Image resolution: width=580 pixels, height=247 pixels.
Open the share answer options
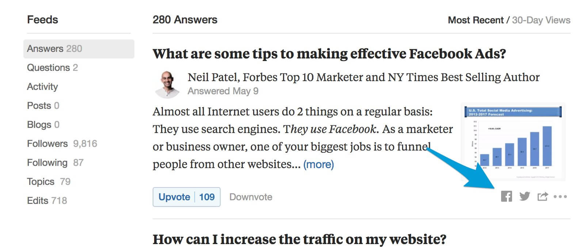[542, 196]
